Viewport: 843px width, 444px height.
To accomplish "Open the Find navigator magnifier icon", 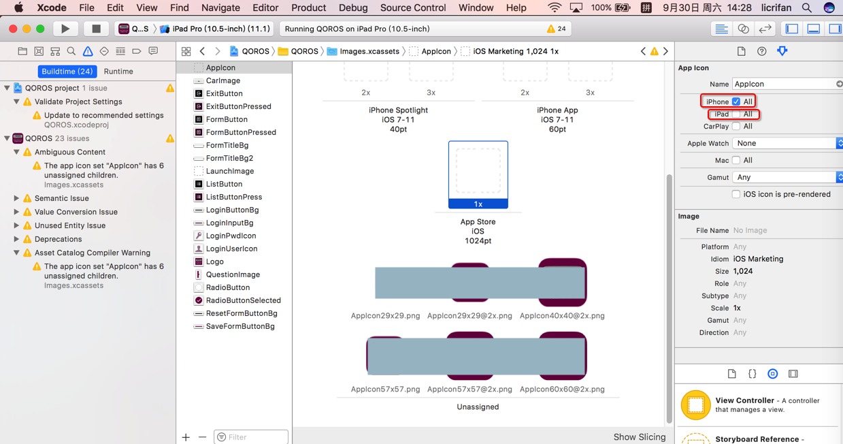I will pyautogui.click(x=71, y=51).
